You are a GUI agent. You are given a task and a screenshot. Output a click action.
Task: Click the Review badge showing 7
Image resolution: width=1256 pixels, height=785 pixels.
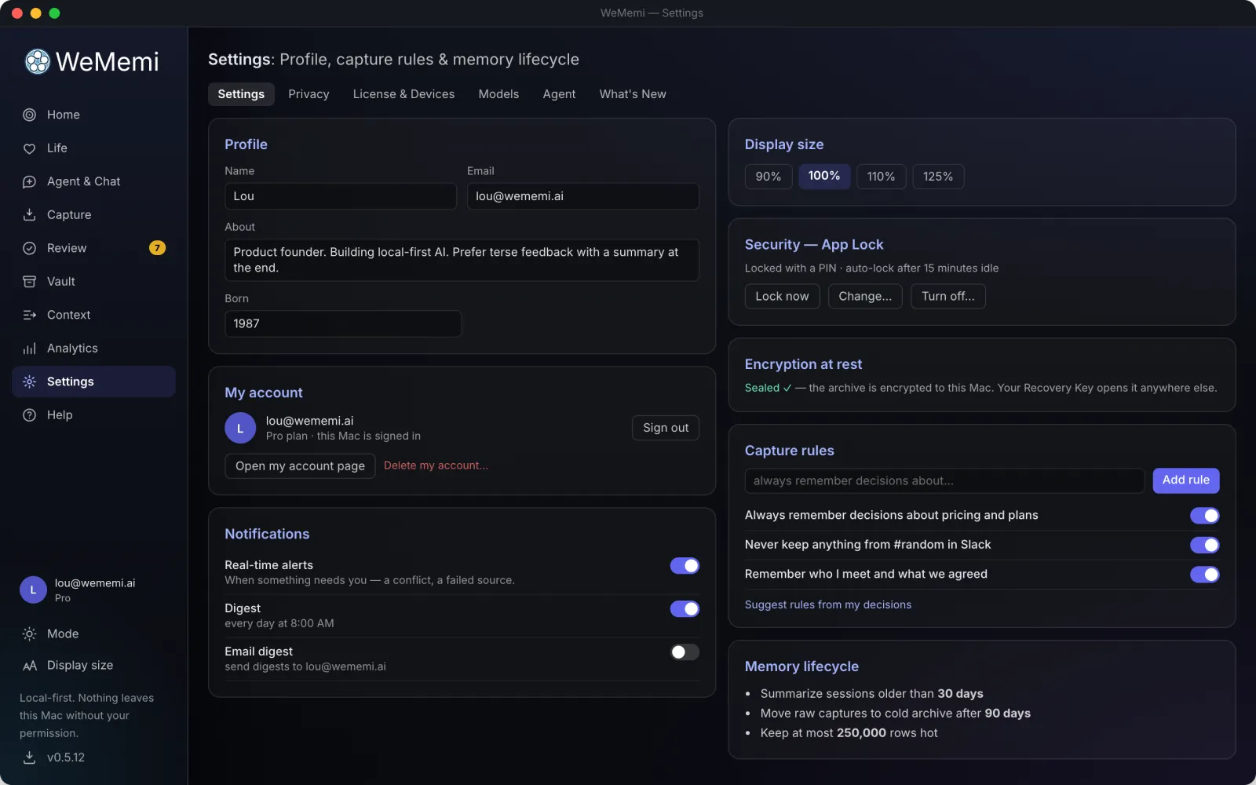coord(157,248)
